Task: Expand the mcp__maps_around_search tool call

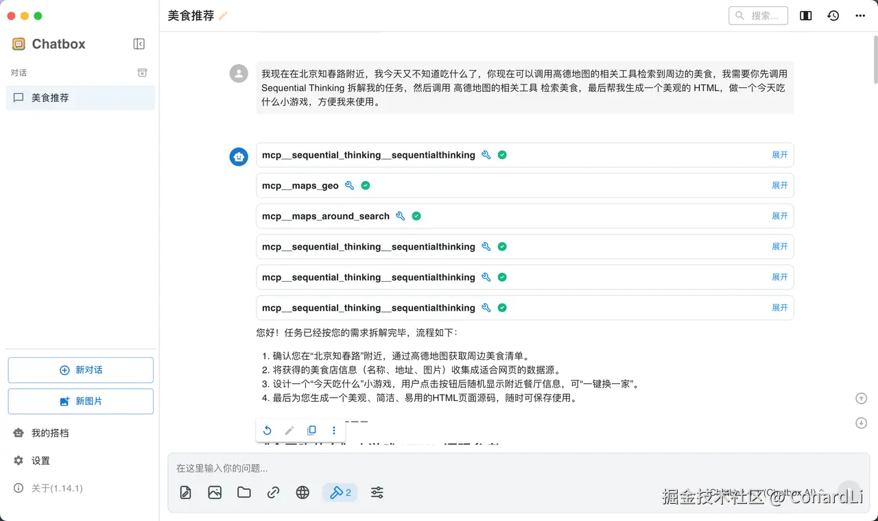Action: pyautogui.click(x=780, y=216)
